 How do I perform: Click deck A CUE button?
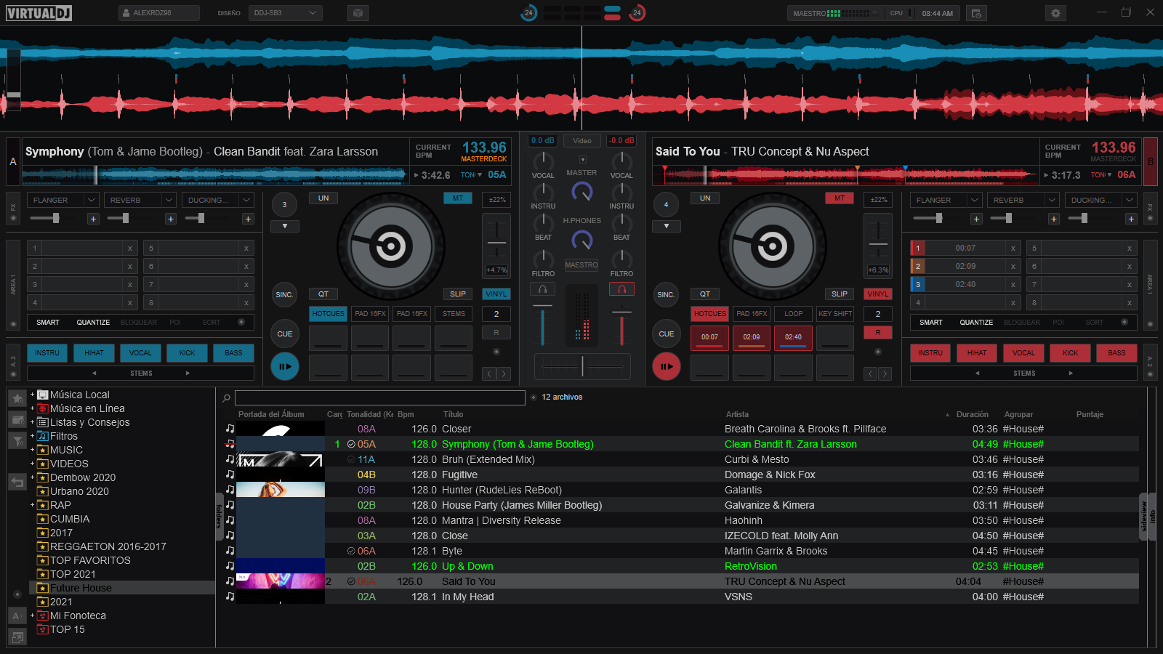[x=285, y=334]
